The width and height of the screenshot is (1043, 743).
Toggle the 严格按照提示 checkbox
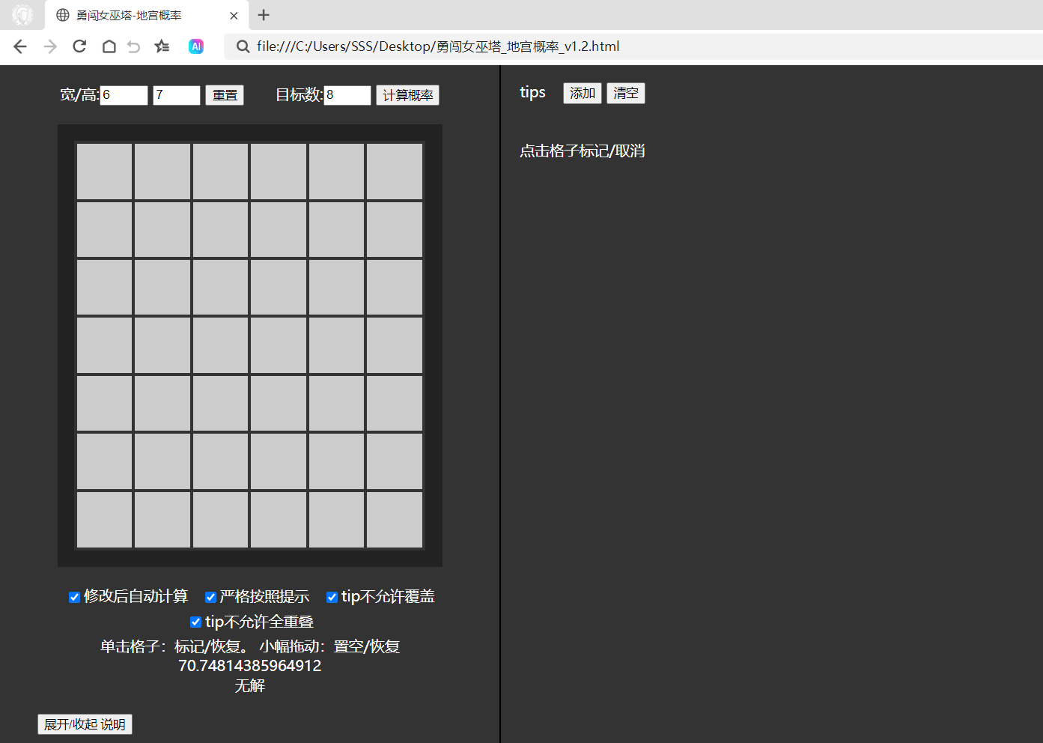point(210,597)
